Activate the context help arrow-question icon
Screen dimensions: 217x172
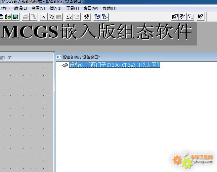tap(200, 17)
